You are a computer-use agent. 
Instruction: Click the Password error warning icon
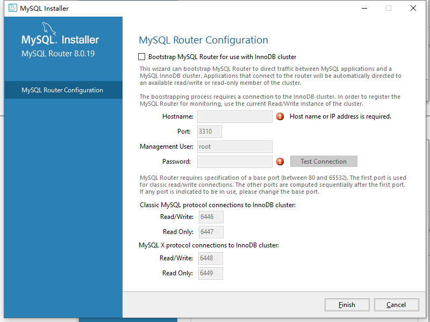[280, 162]
